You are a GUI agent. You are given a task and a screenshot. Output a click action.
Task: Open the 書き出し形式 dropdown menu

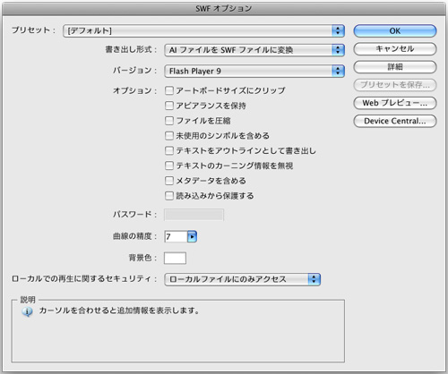click(254, 50)
